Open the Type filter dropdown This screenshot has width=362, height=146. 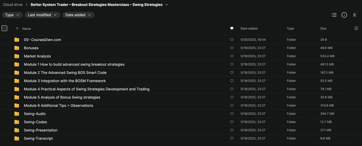pos(12,15)
